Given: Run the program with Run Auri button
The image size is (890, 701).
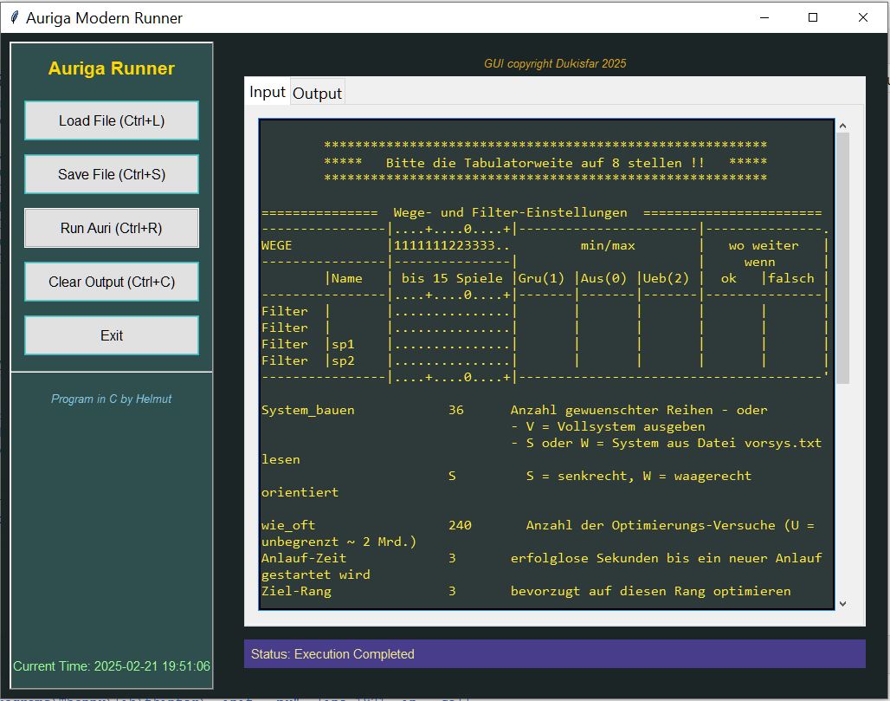Looking at the screenshot, I should coord(111,228).
